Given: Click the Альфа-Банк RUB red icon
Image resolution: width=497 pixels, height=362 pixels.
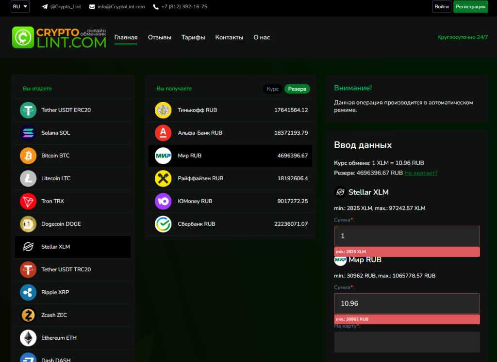Looking at the screenshot, I should coord(163,133).
